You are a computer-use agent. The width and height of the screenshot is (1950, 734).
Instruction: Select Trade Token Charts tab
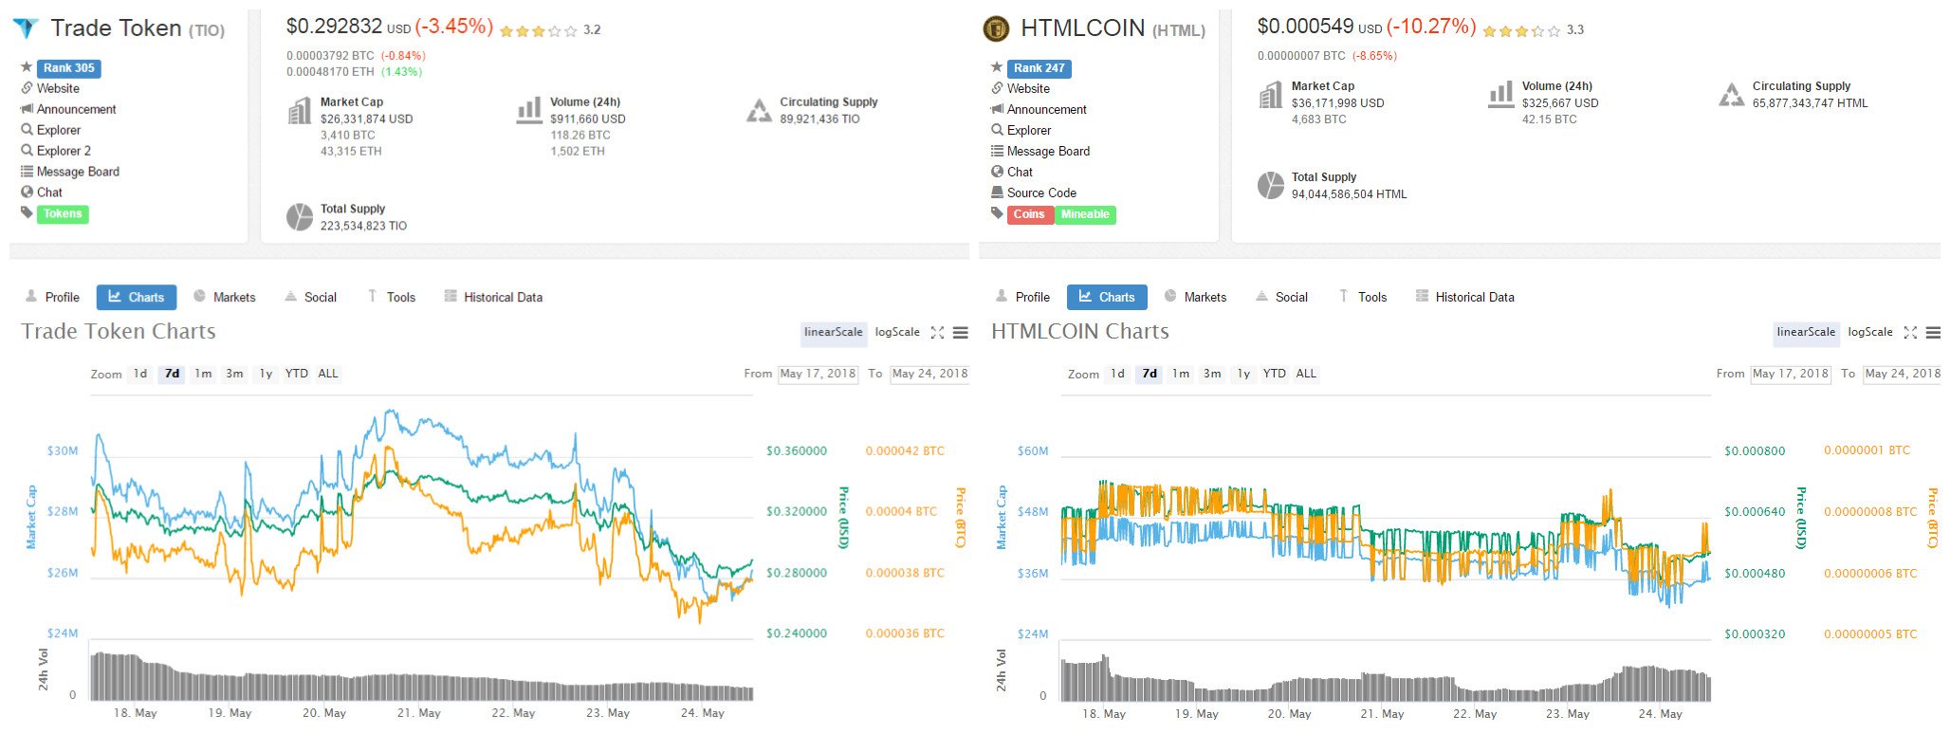point(137,297)
